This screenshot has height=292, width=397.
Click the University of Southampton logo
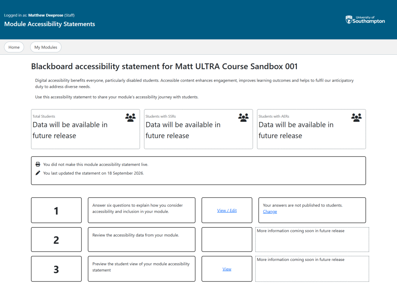click(365, 19)
